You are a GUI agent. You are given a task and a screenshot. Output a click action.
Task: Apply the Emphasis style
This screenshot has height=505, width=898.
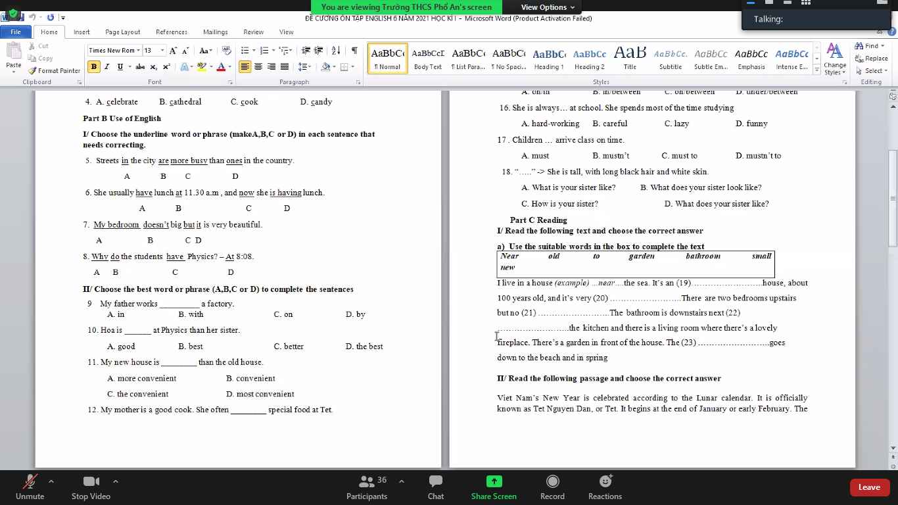[751, 59]
